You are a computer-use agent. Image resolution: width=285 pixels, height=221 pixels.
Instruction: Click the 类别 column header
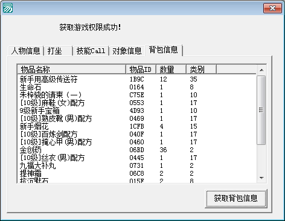click(201, 69)
